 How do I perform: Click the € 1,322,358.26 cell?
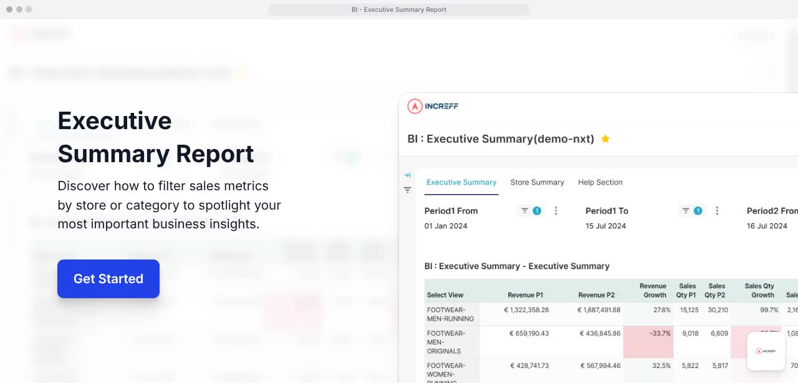tap(526, 309)
